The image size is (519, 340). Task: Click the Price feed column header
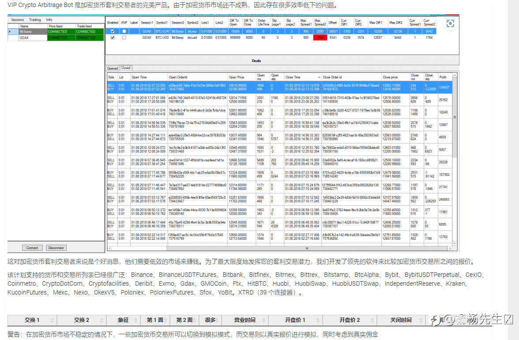pyautogui.click(x=61, y=26)
